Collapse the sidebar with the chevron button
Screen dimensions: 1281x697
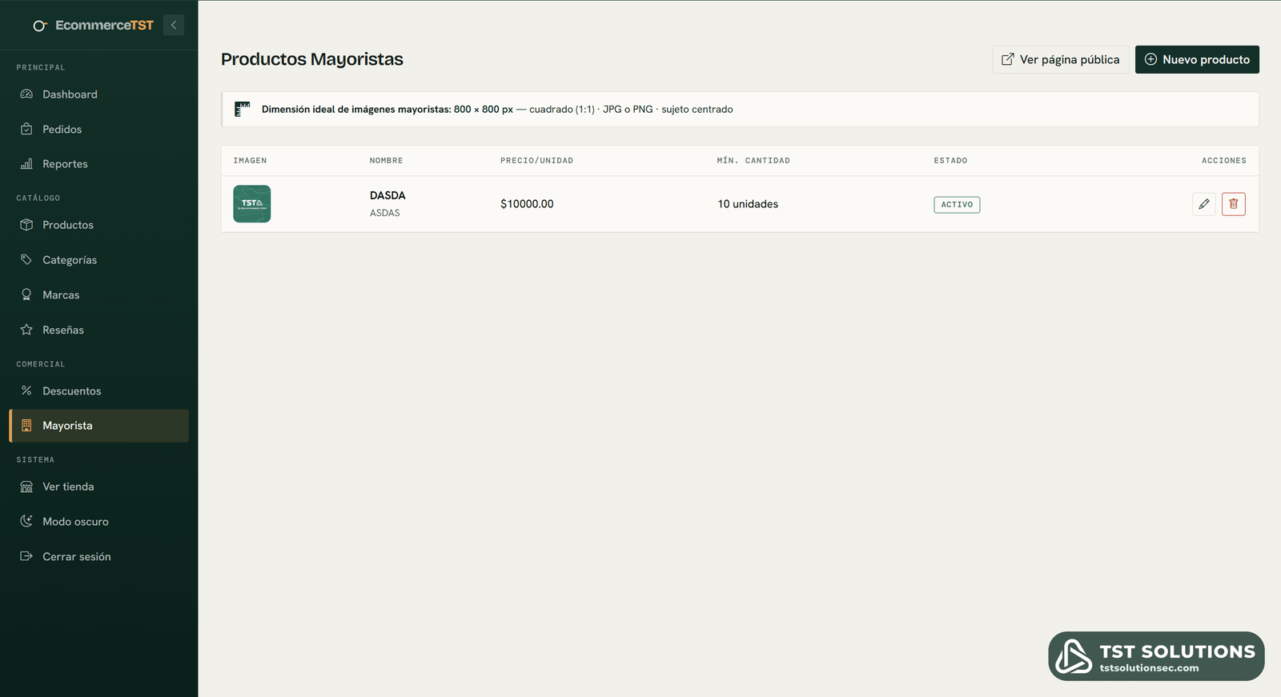click(x=174, y=25)
